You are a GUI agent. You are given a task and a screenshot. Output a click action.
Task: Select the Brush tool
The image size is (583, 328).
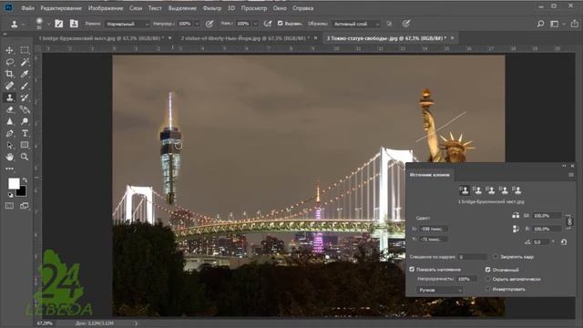pos(25,86)
